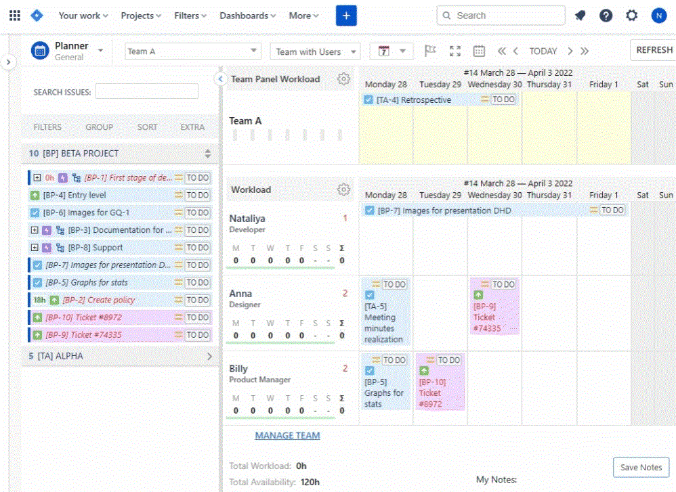Click checkbox icon of BP-7 in Nataliya's row

click(x=369, y=210)
